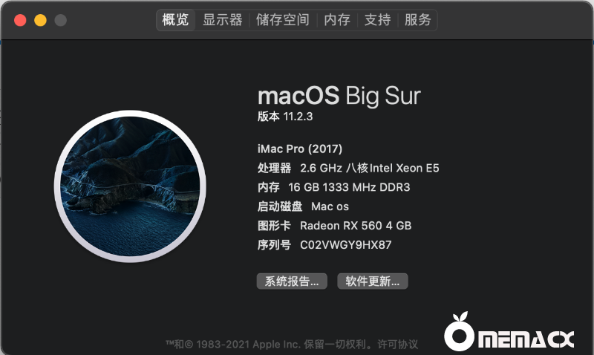The height and width of the screenshot is (355, 594).
Task: Open the 服务 tab
Action: tap(418, 20)
